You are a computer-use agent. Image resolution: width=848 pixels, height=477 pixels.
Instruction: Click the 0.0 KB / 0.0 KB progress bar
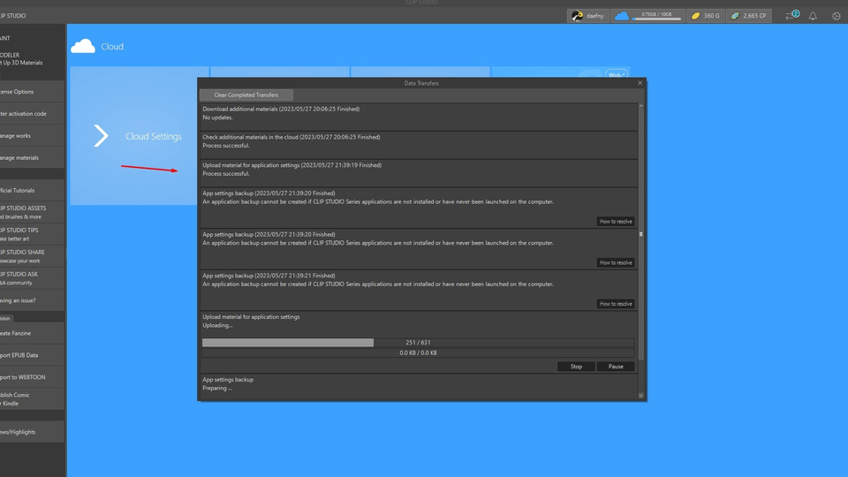[x=418, y=352]
